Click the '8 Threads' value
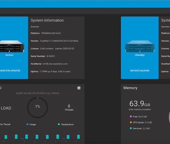 coord(69,108)
